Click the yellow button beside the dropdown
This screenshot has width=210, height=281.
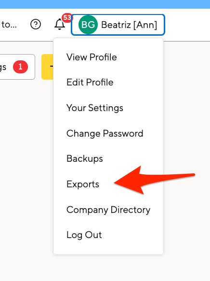[47, 67]
